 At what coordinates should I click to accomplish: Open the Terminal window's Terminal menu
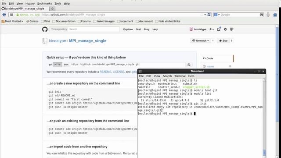pyautogui.click(x=180, y=76)
